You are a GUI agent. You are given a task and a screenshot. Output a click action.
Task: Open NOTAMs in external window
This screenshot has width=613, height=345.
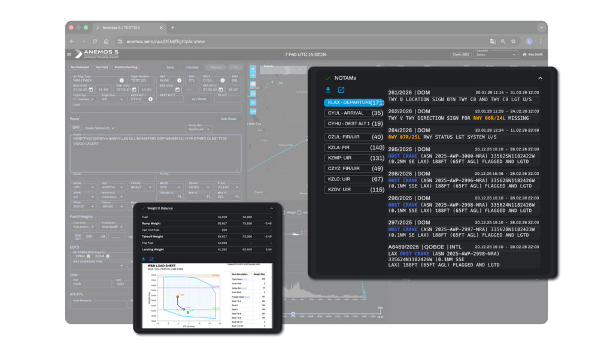341,90
